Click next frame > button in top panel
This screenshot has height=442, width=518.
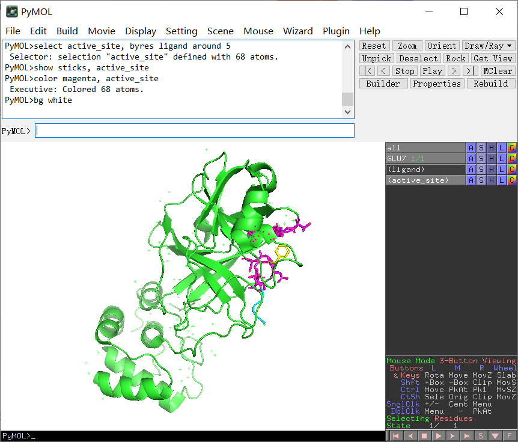(454, 71)
